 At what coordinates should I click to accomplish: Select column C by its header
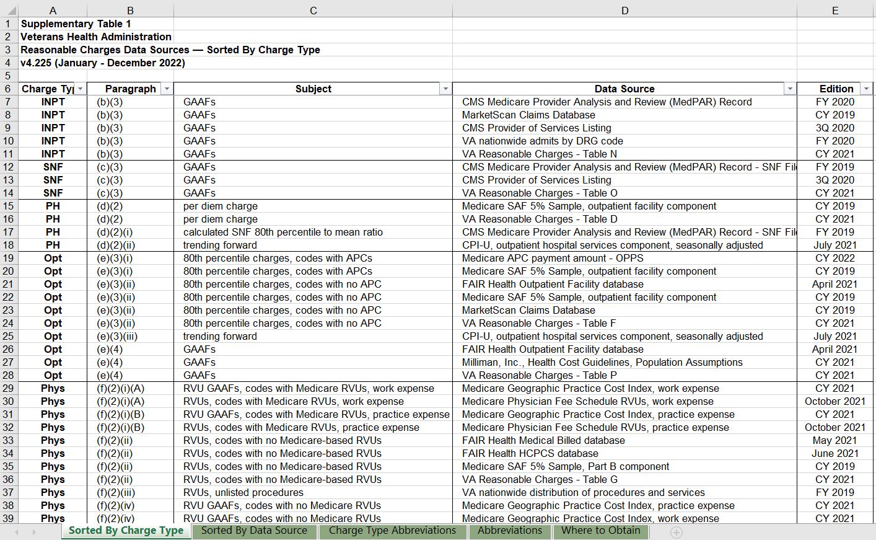(x=313, y=11)
